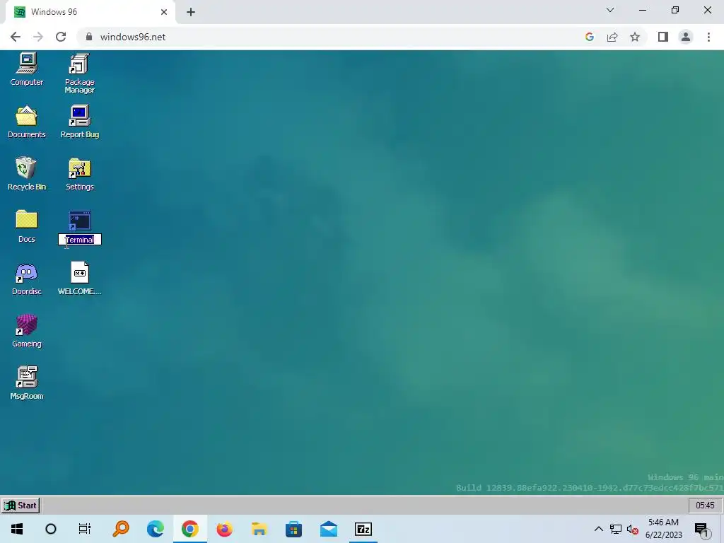Open the Chrome three-dot menu
The image size is (724, 543).
(x=708, y=37)
